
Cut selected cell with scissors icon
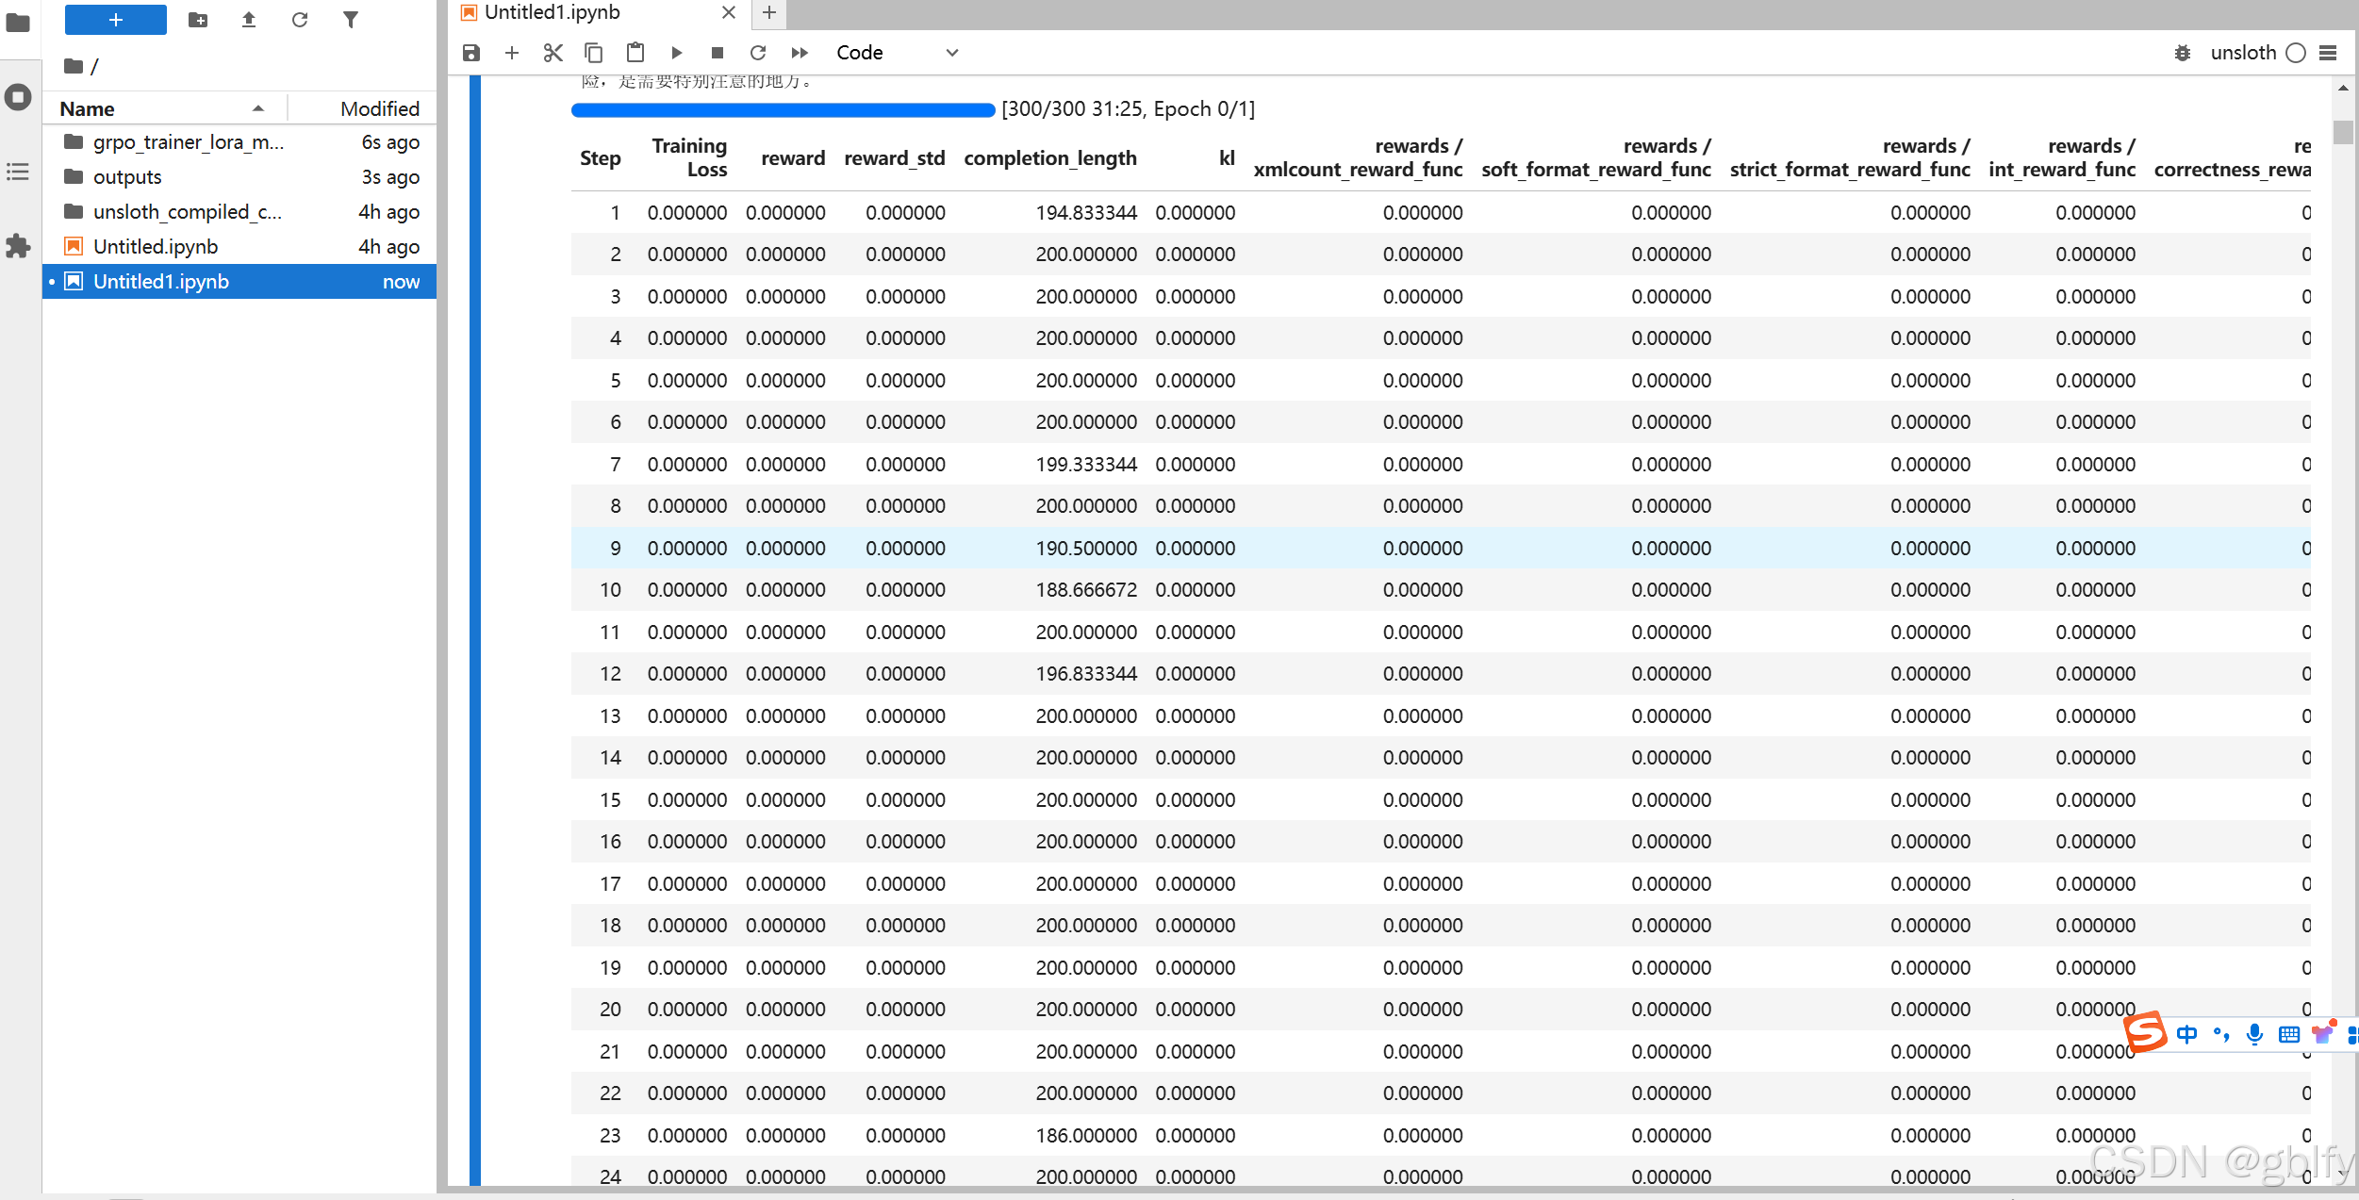(x=553, y=53)
